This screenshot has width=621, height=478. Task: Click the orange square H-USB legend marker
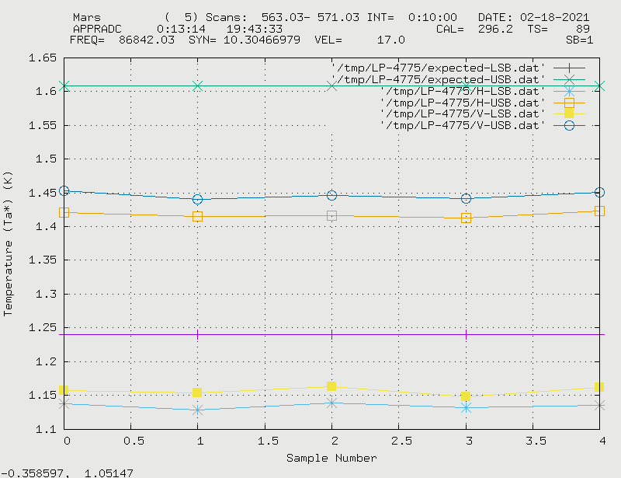569,103
